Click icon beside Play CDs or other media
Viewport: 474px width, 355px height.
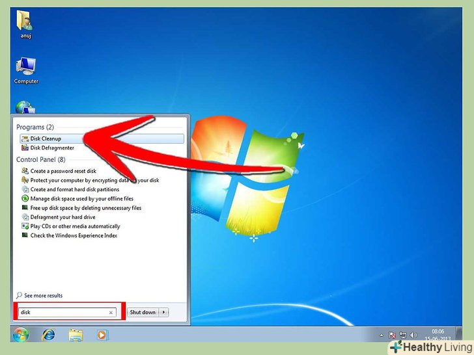pos(25,226)
